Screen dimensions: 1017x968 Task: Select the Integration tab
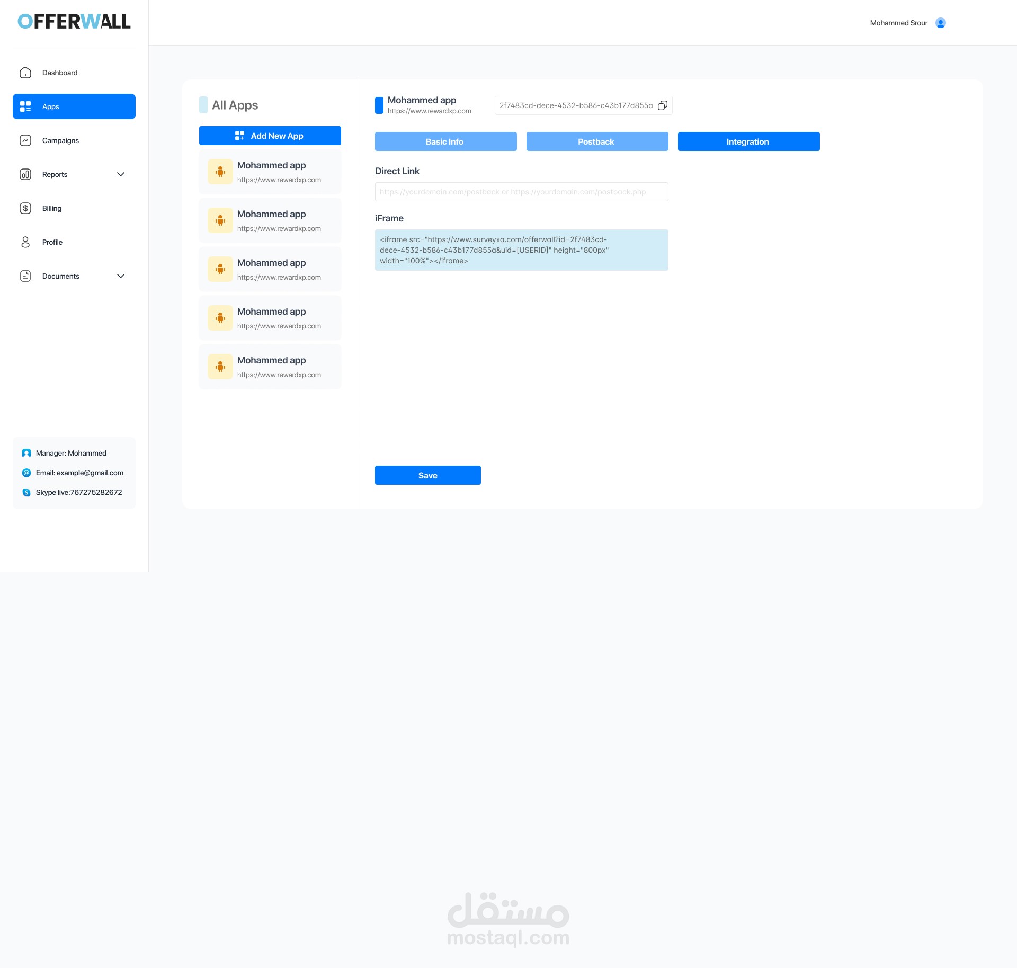pyautogui.click(x=748, y=141)
